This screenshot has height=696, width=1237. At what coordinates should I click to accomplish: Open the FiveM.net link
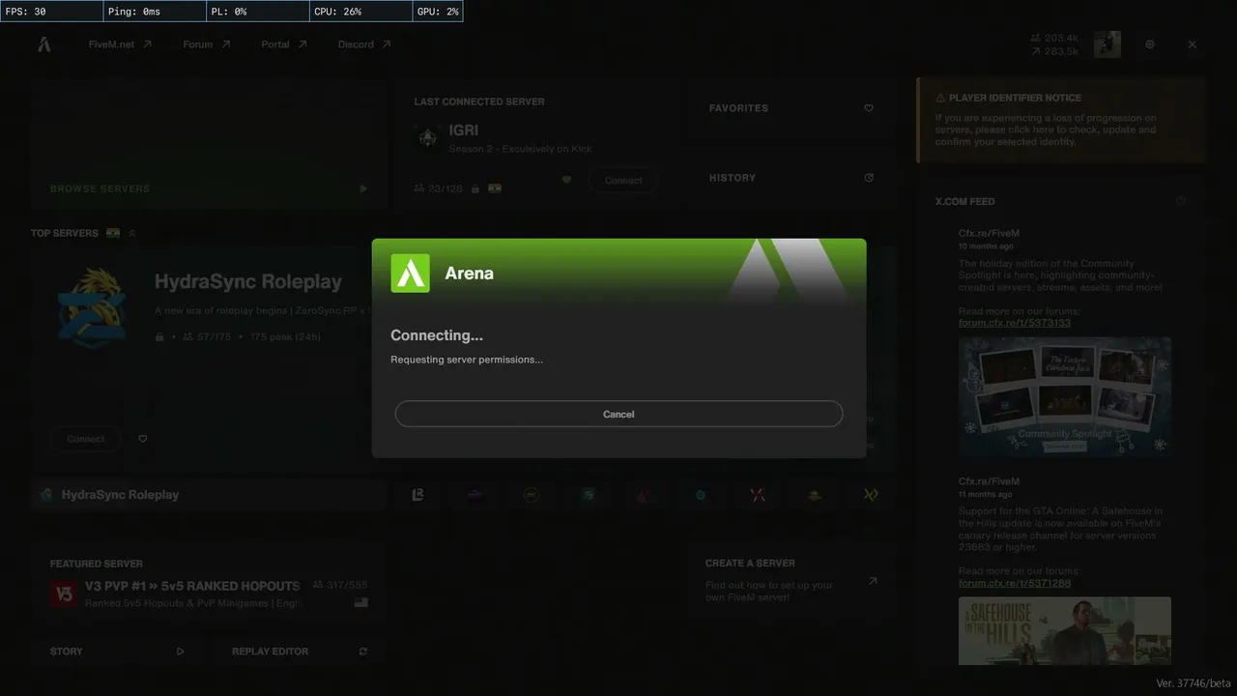(x=120, y=44)
